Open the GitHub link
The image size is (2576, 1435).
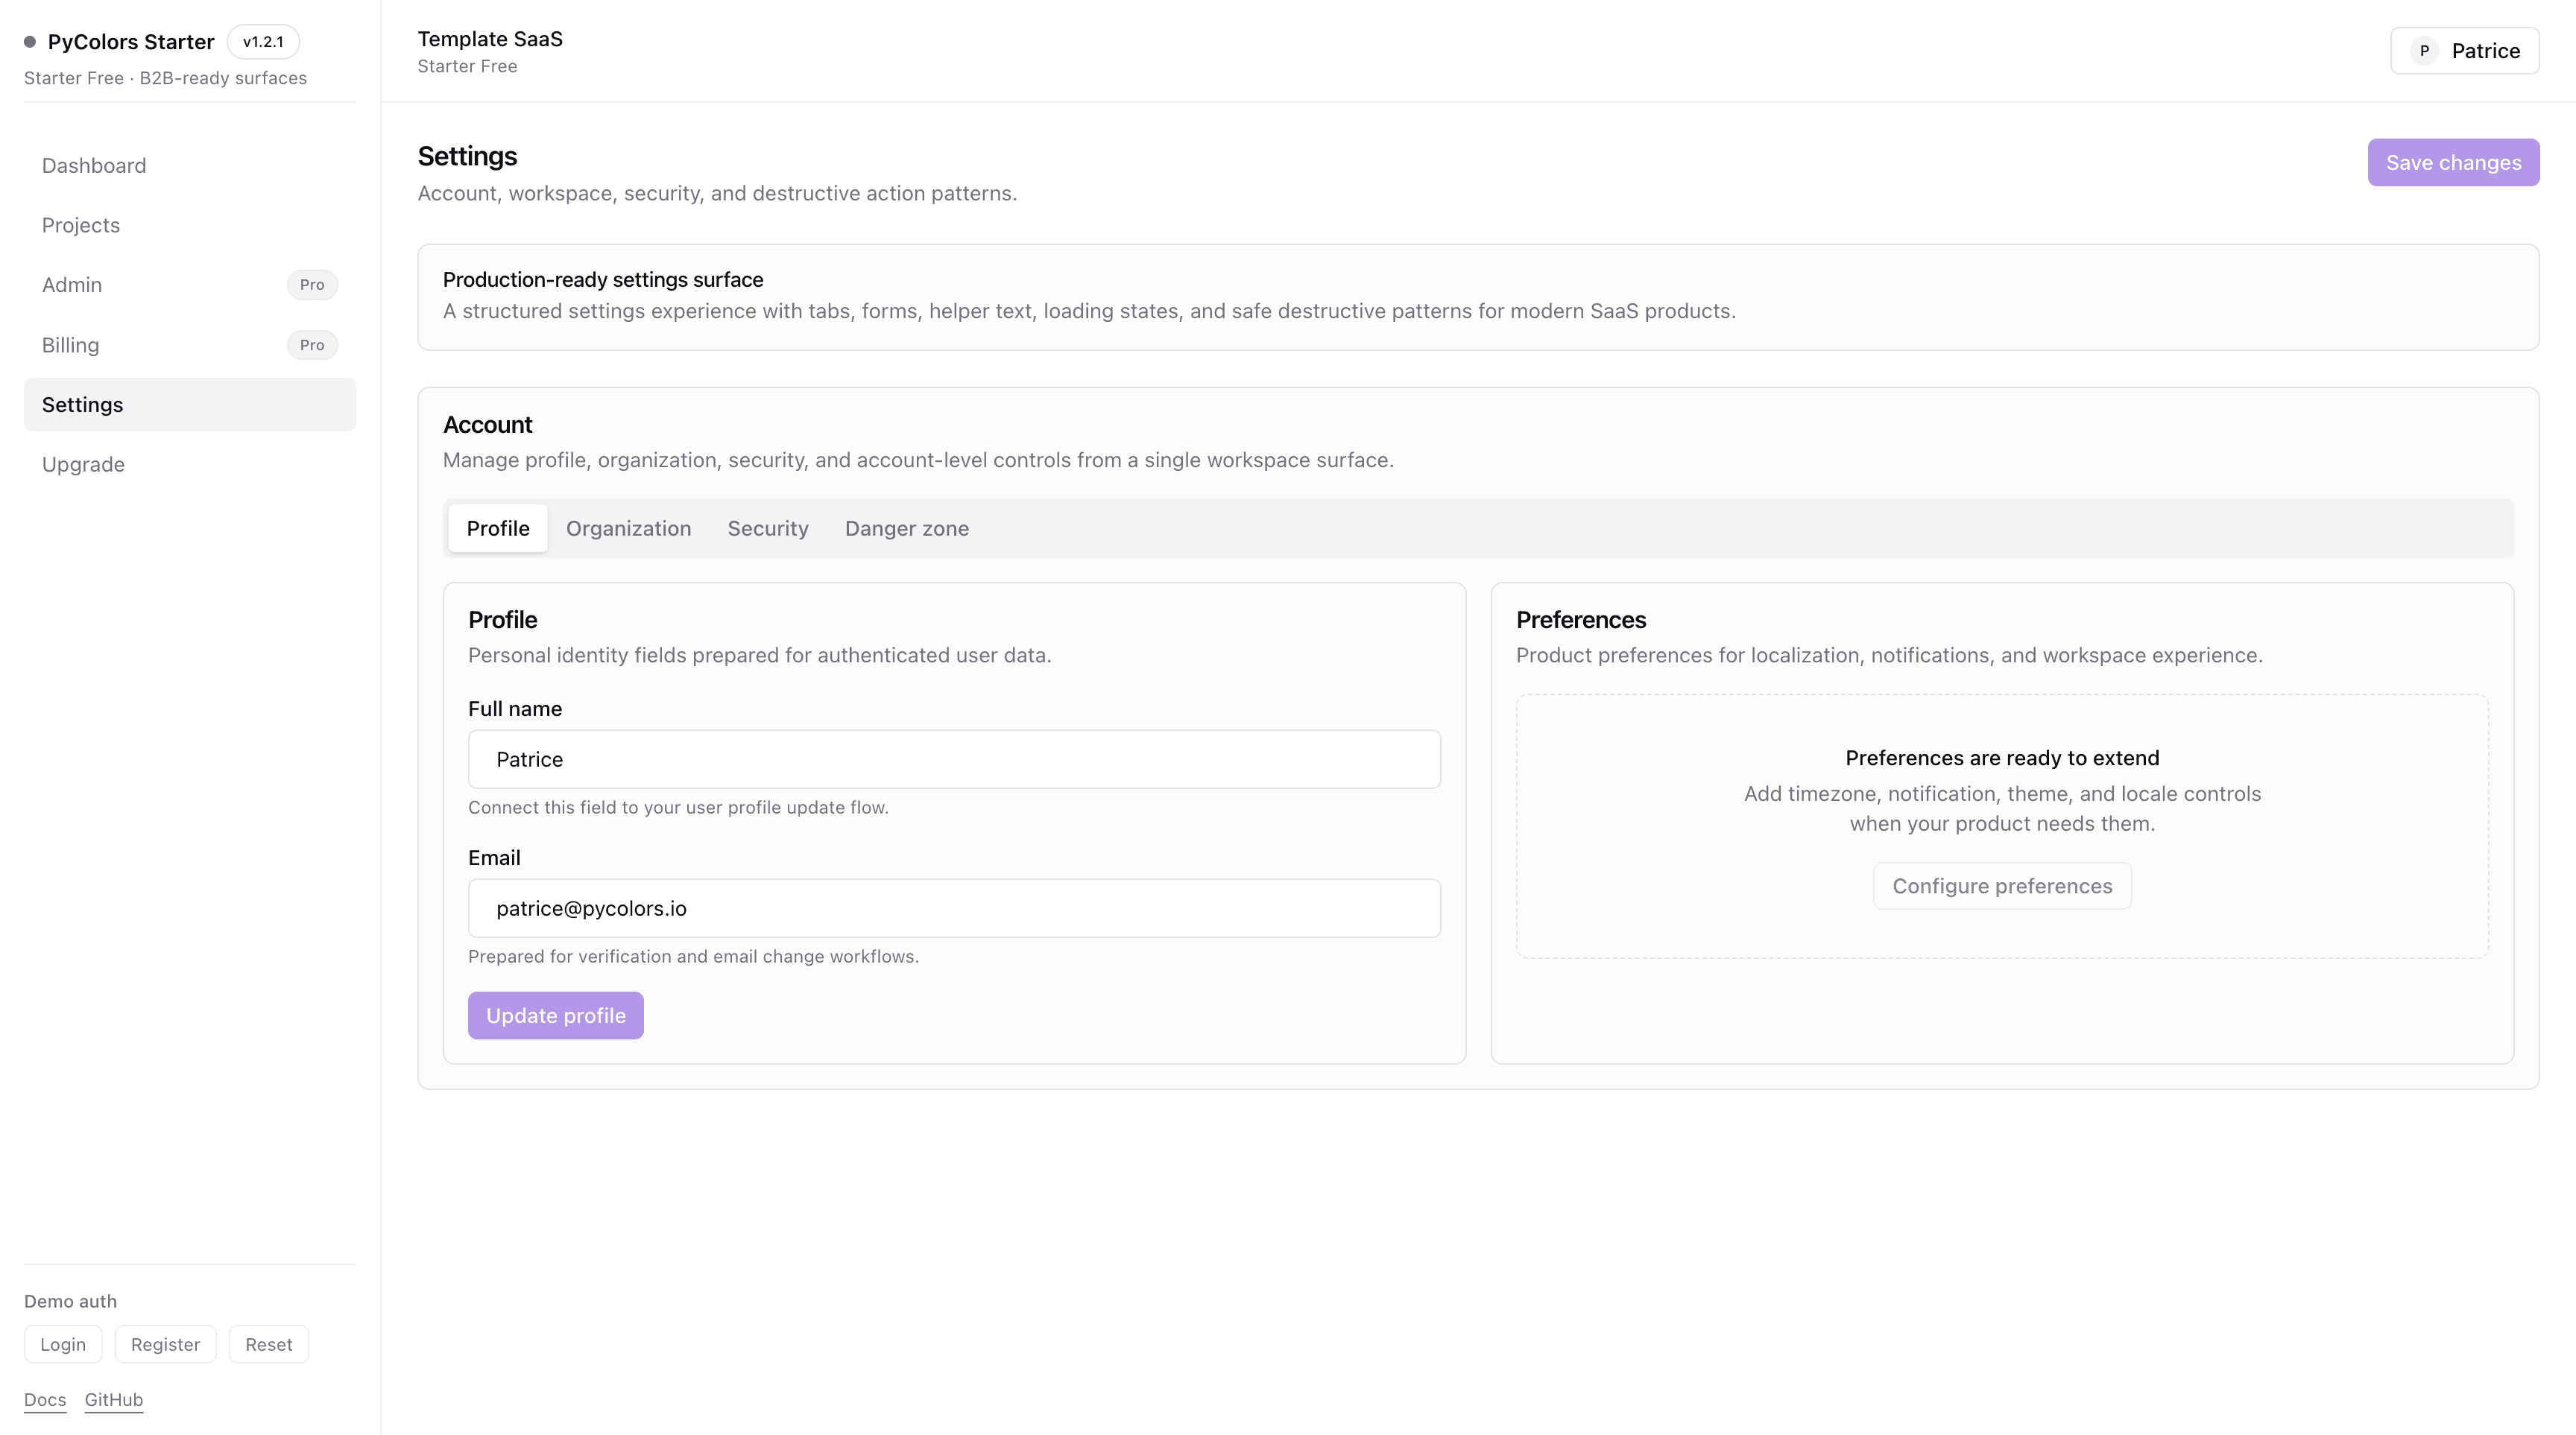[114, 1400]
